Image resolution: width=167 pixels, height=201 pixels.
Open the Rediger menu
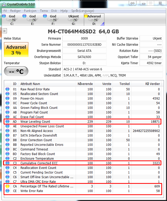[15, 11]
